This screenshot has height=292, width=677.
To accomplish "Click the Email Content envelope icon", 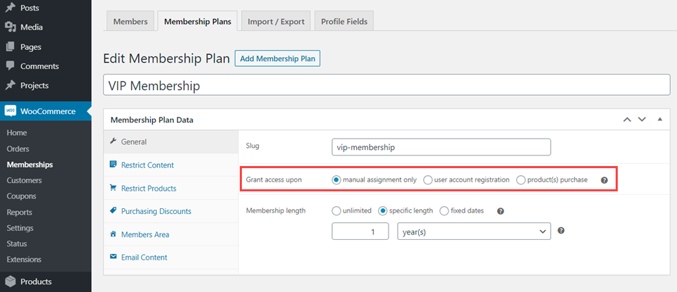I will pyautogui.click(x=114, y=257).
